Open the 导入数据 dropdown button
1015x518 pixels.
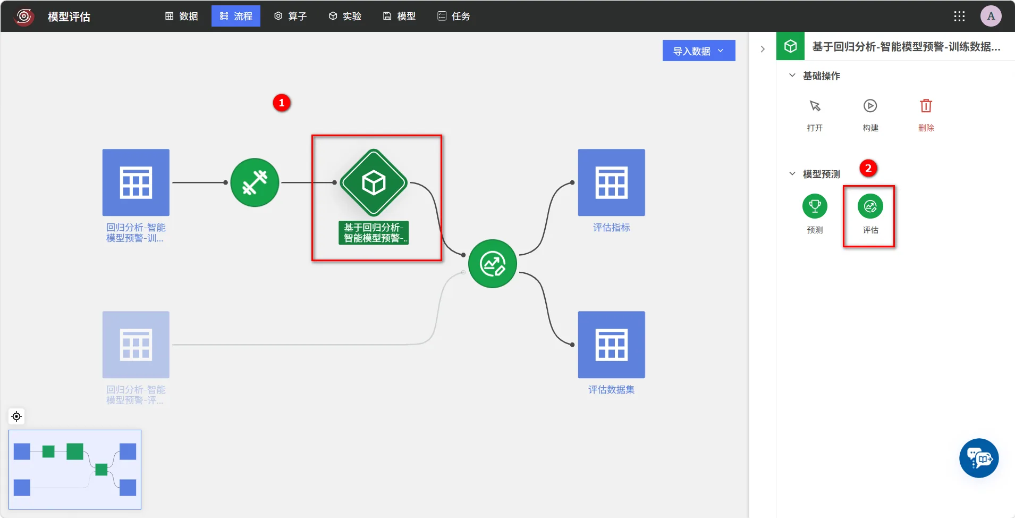(x=699, y=51)
